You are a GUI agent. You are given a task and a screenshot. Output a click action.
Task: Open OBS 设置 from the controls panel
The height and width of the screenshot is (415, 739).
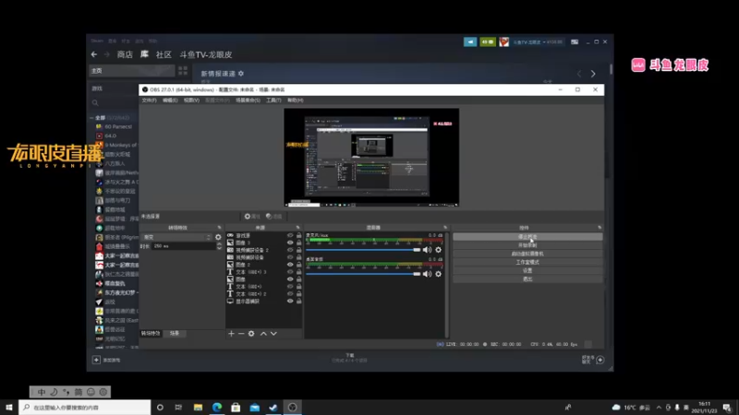(527, 270)
